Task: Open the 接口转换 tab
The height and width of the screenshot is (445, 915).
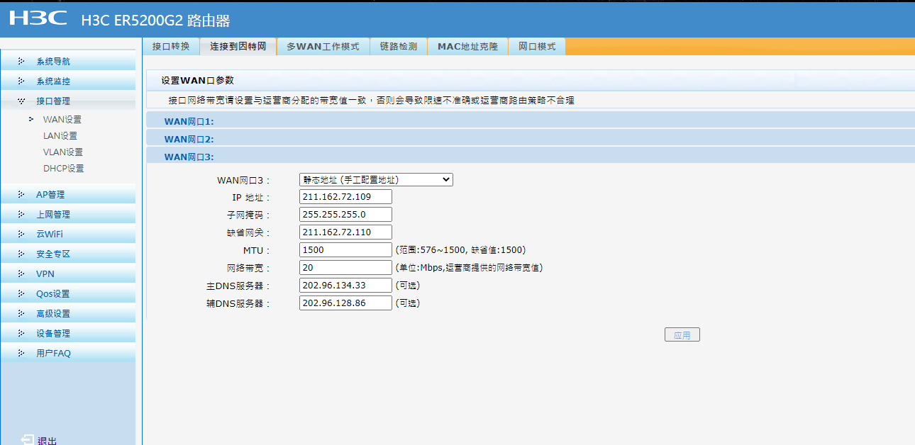Action: point(171,47)
